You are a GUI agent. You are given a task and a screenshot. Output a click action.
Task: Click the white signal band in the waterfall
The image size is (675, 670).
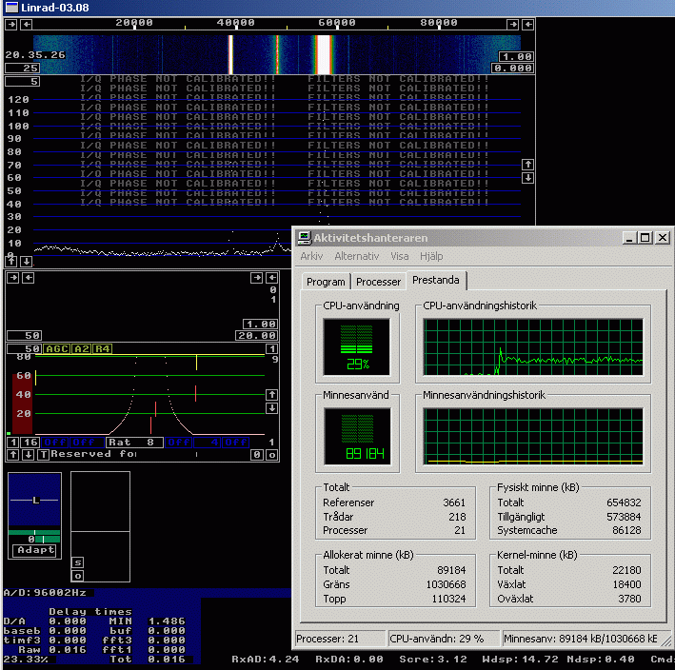pos(324,54)
